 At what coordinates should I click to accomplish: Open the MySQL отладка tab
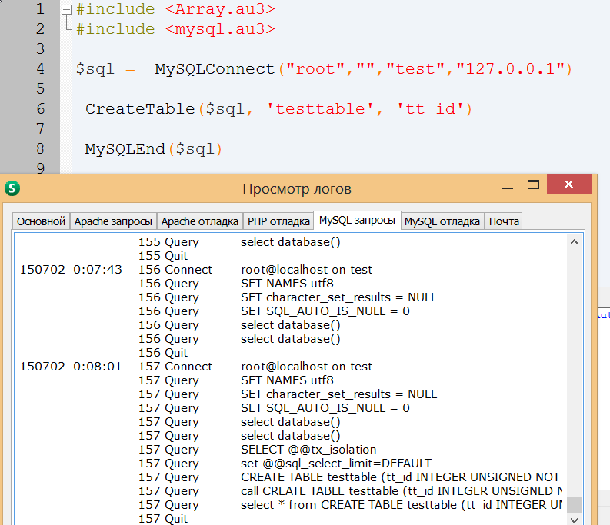[x=442, y=221]
